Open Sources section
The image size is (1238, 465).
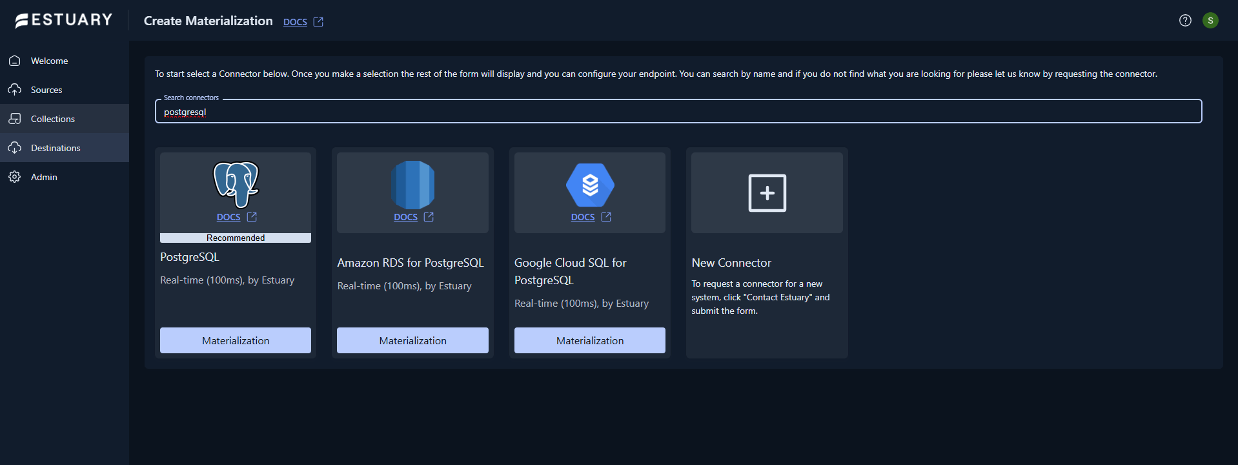pos(65,90)
